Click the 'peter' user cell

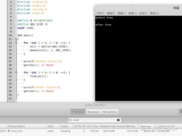coord(51,131)
